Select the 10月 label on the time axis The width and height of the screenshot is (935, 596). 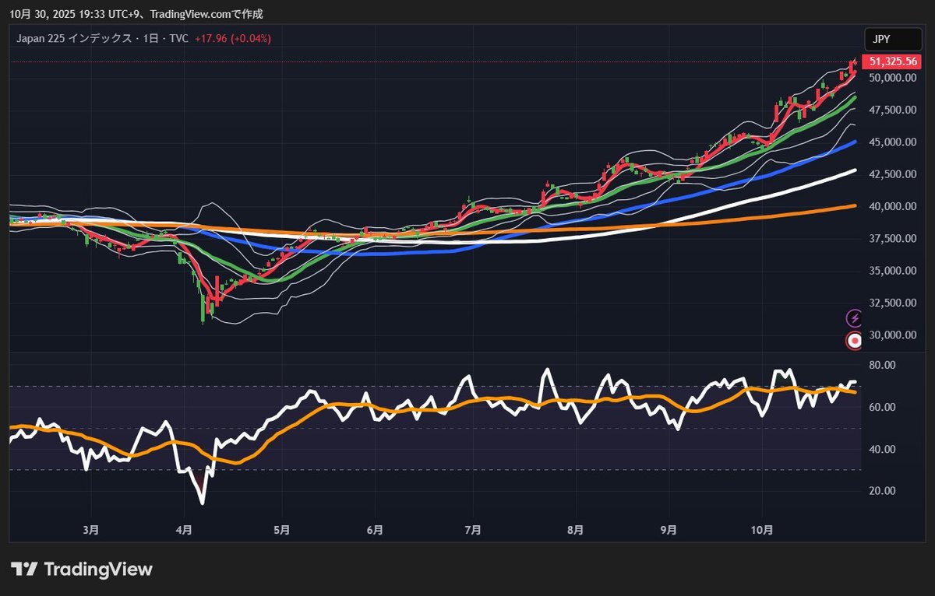coord(762,531)
